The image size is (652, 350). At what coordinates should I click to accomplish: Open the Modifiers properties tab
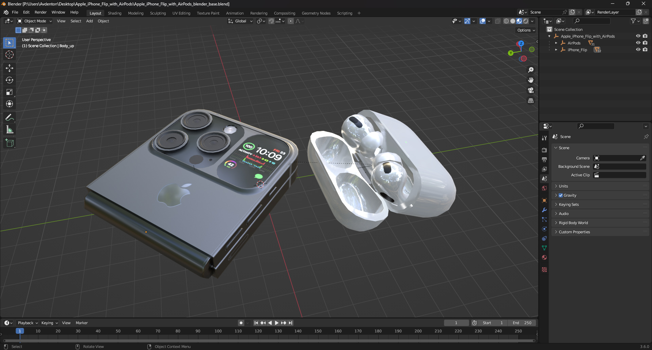click(544, 210)
